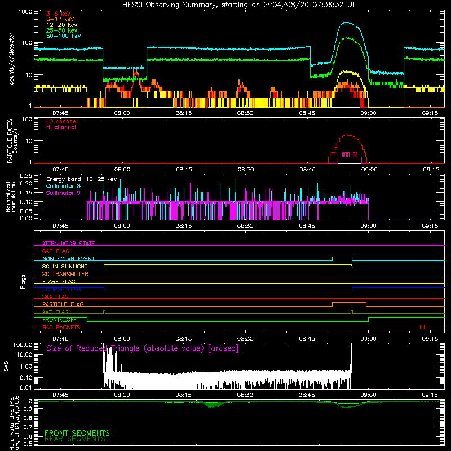The height and width of the screenshot is (451, 451).
Task: Click the FLARE FLAG label
Action: [x=59, y=281]
